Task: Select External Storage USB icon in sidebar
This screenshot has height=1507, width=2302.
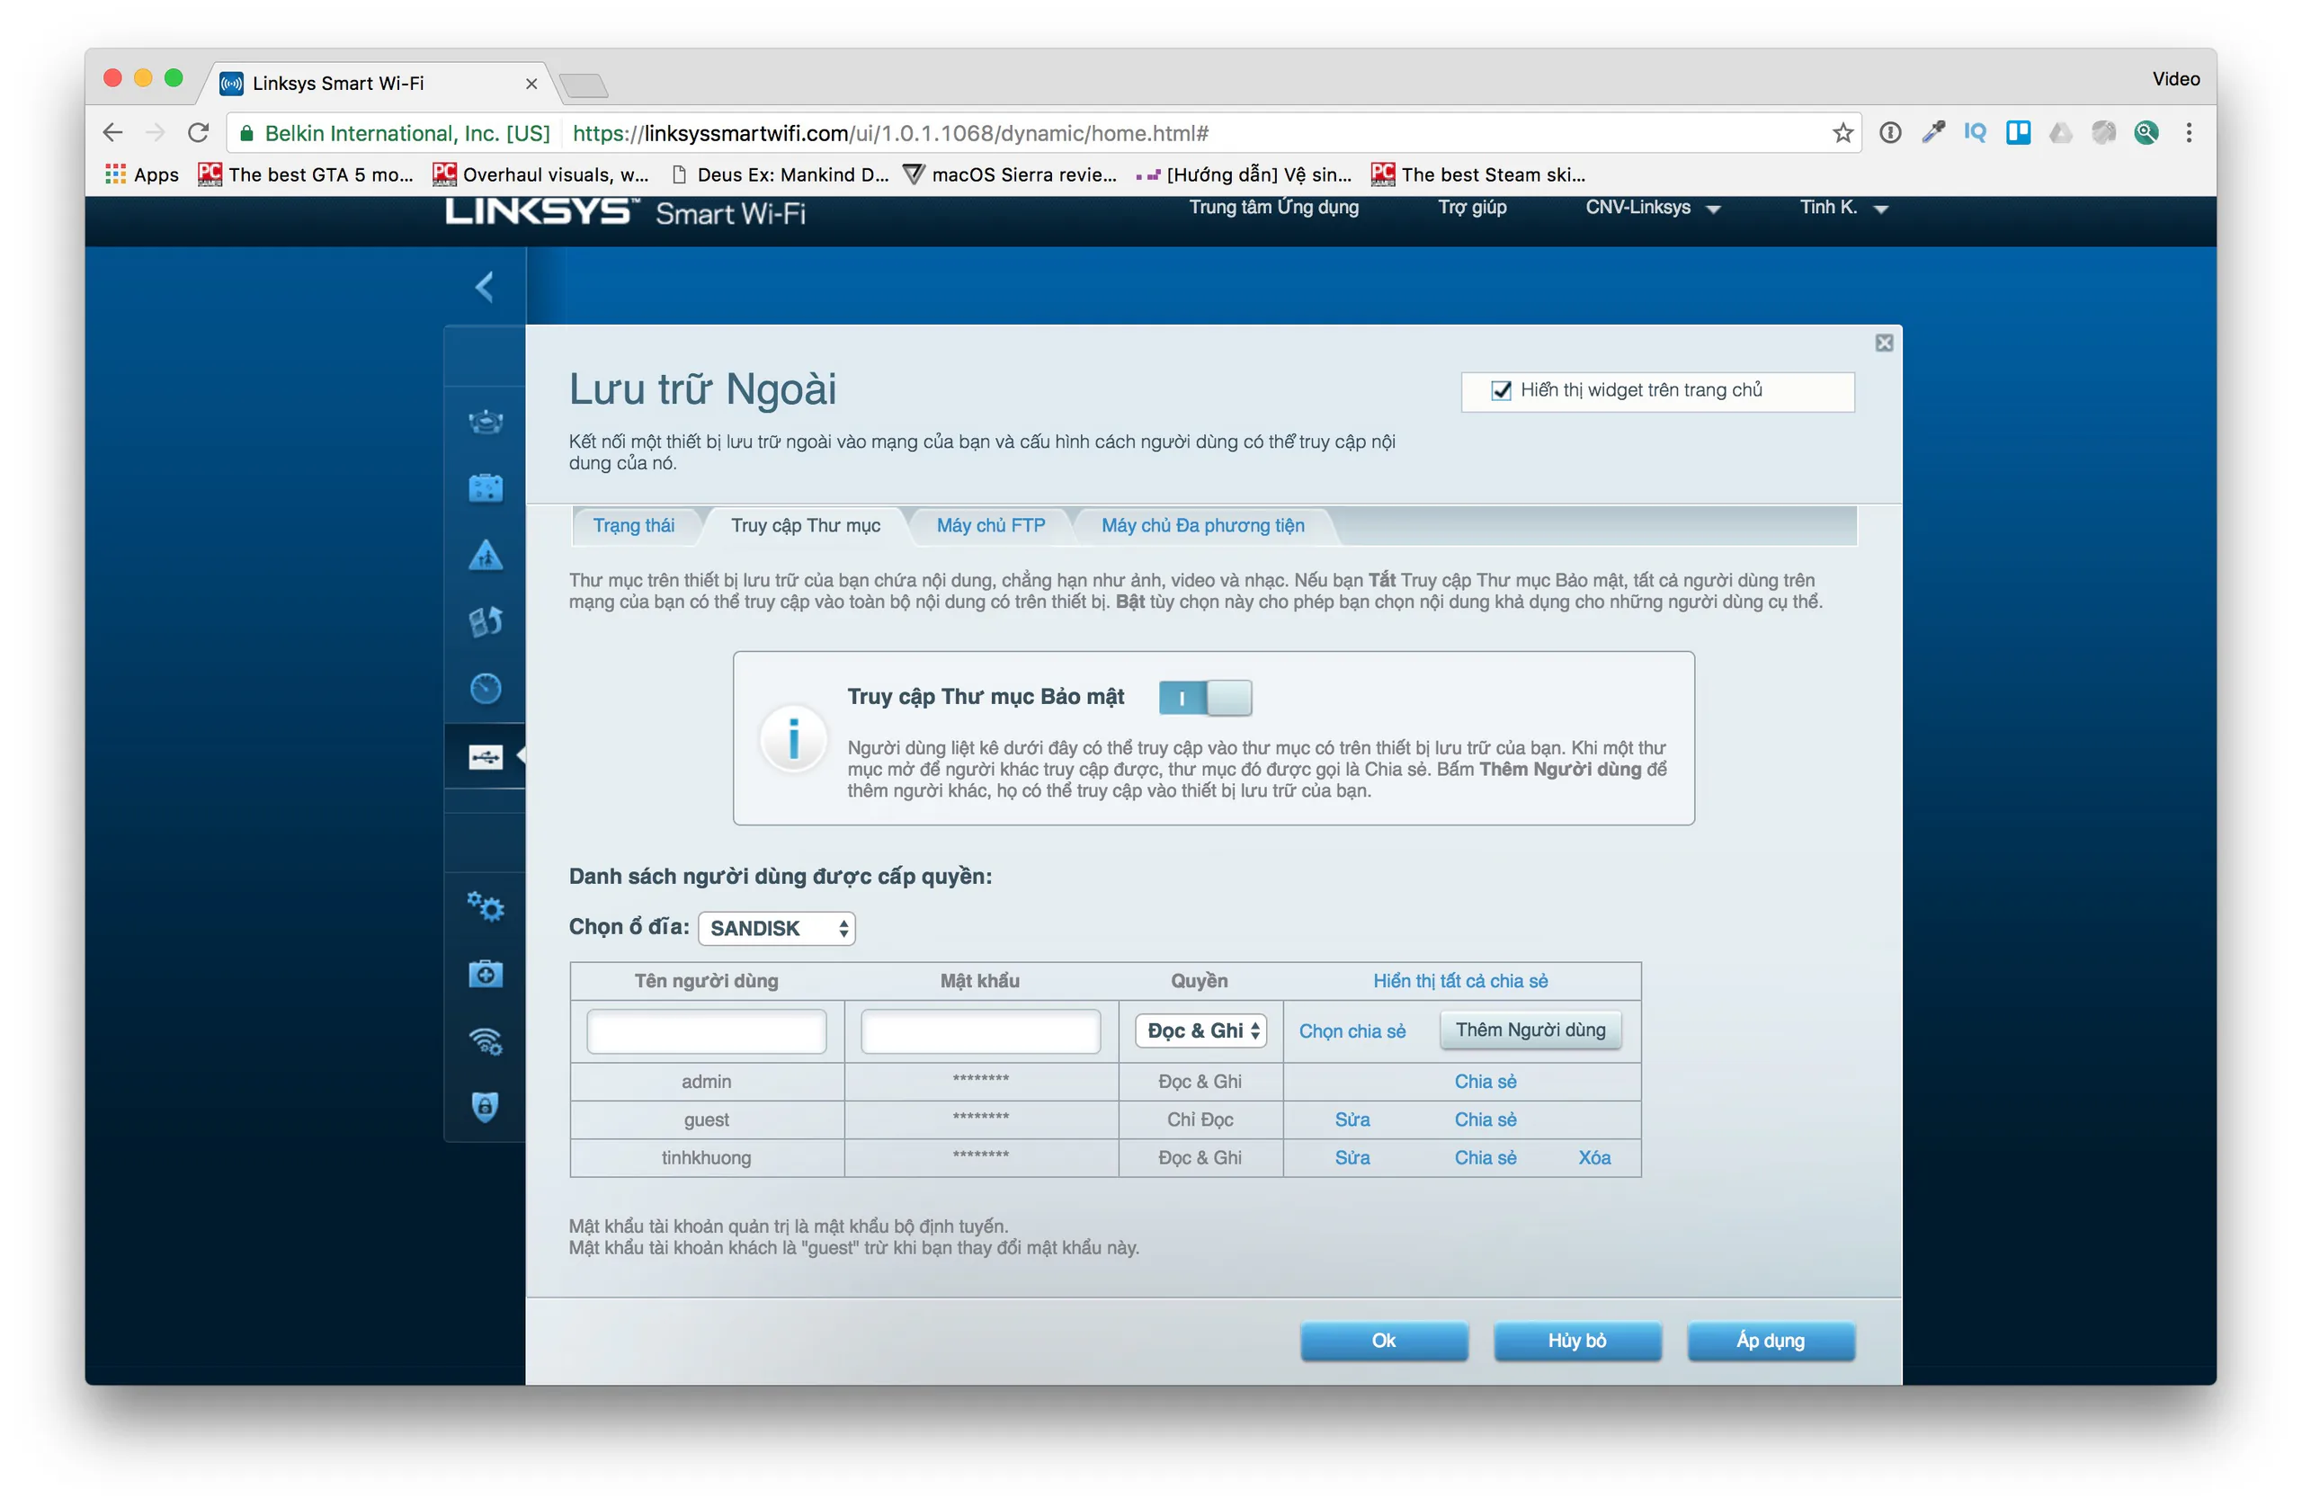Action: tap(486, 756)
